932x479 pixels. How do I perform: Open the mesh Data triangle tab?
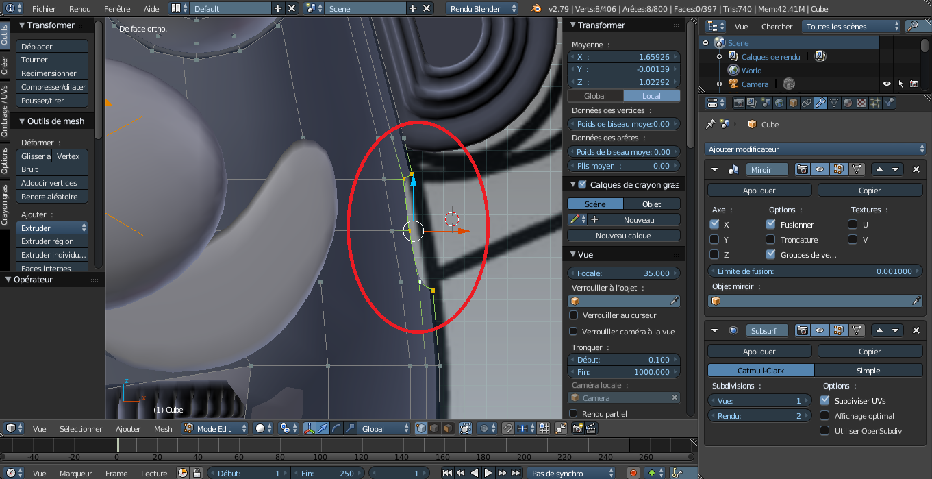[835, 103]
